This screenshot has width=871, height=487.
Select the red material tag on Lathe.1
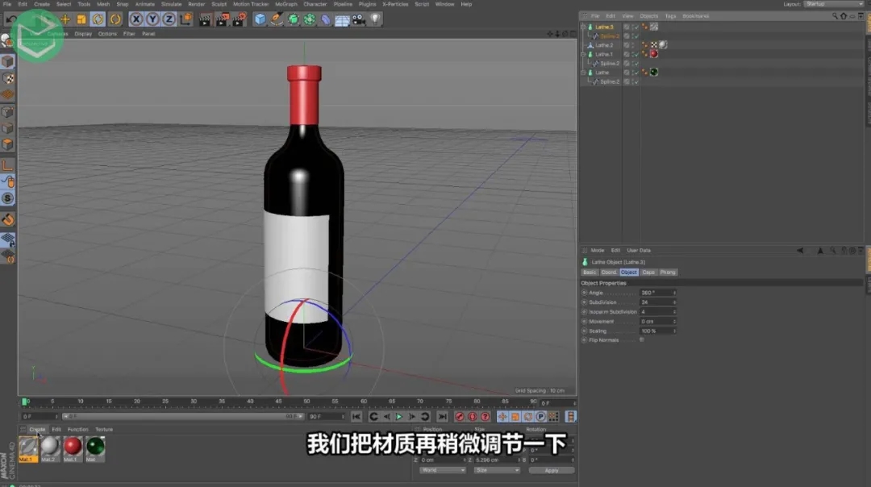[x=654, y=53]
